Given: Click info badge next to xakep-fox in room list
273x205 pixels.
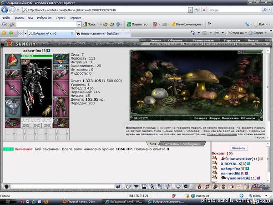Looking at the screenshot, I should tap(248, 169).
